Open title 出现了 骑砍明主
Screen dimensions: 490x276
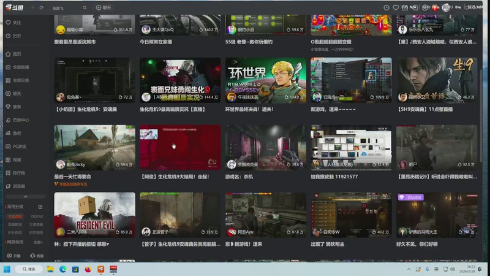click(327, 244)
